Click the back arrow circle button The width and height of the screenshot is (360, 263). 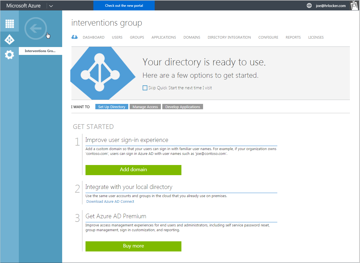pos(35,28)
